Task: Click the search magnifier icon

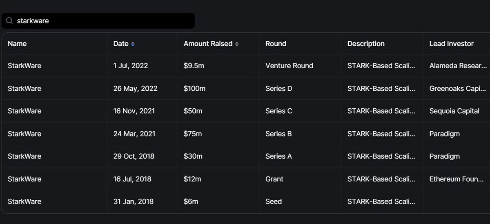Action: (9, 21)
